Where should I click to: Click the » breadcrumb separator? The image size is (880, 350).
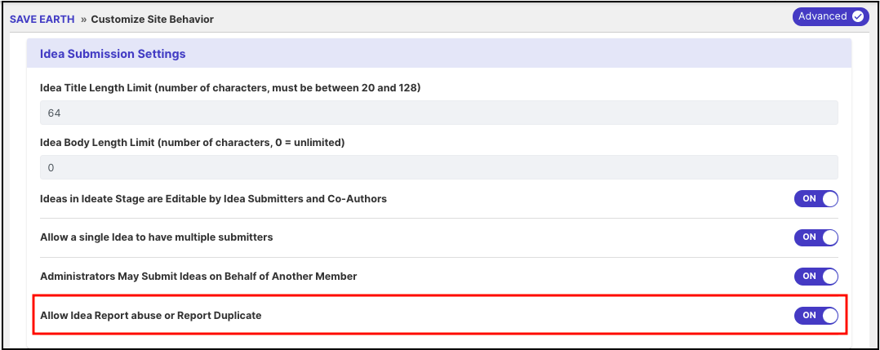[83, 19]
